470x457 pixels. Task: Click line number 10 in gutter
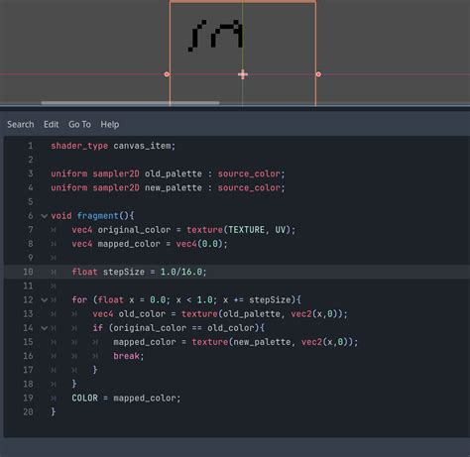click(28, 272)
